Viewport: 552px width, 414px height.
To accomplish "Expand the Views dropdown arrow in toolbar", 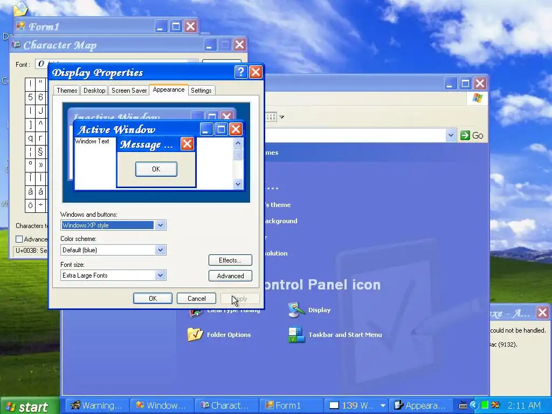I will point(281,117).
